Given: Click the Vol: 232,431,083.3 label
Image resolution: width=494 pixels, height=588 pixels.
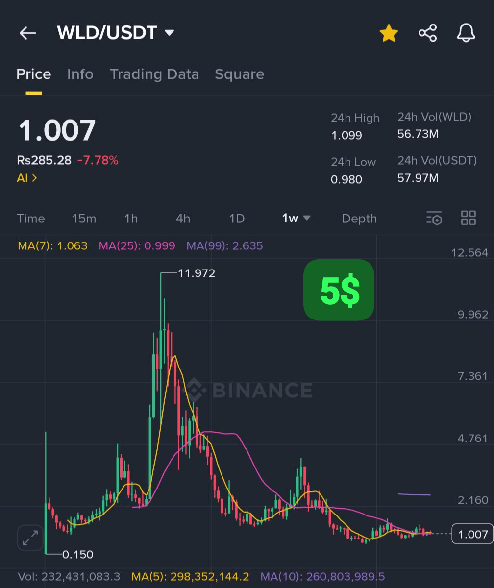Looking at the screenshot, I should click(x=69, y=577).
